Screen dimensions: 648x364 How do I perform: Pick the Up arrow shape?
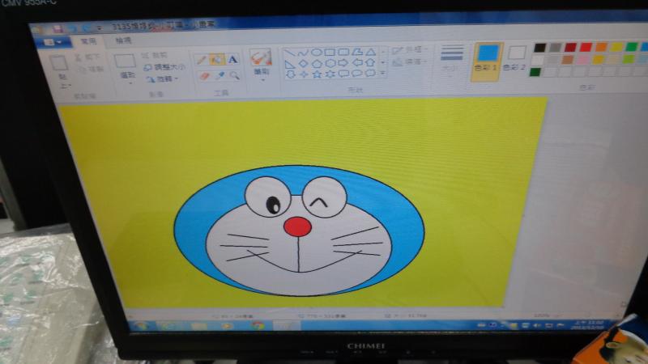[370, 62]
